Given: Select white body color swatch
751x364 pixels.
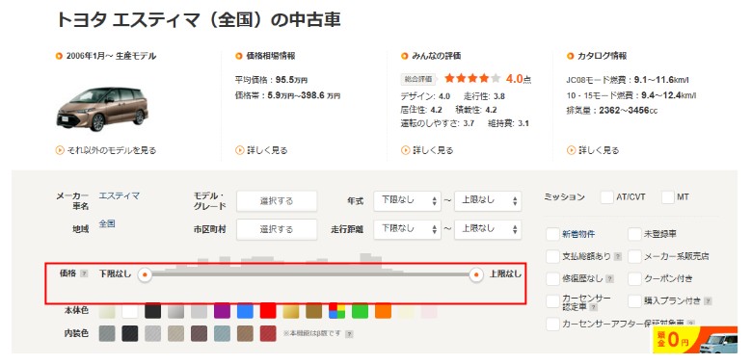Looking at the screenshot, I should coord(130,310).
